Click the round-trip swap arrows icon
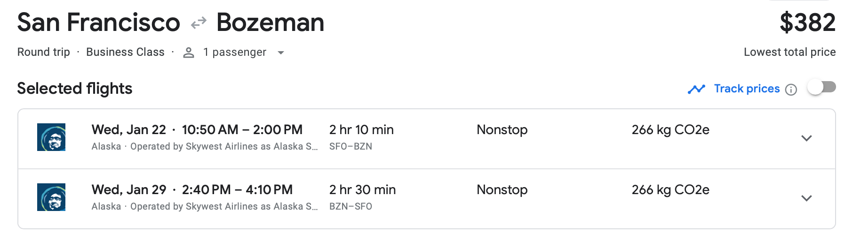 pos(199,23)
